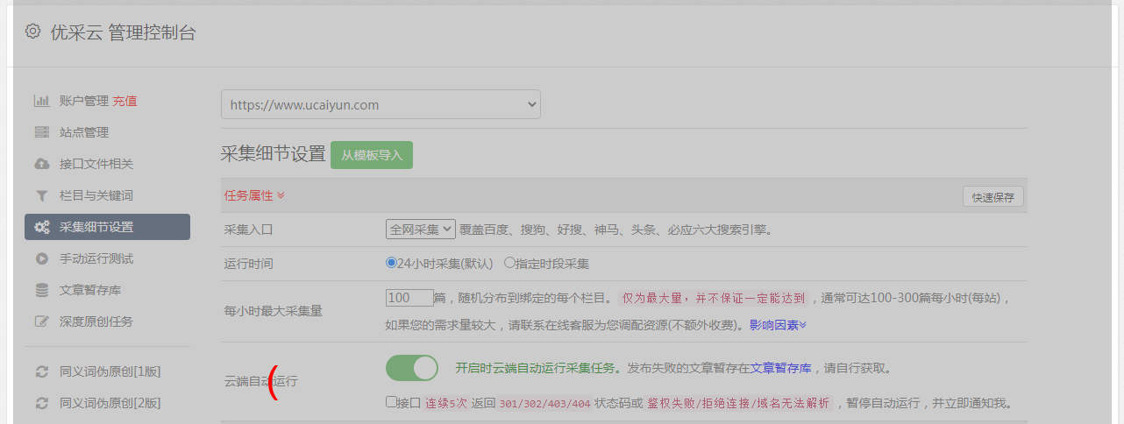Viewport: 1124px width, 424px height.
Task: Click the 301/302/403/404 status code text
Action: coord(544,404)
